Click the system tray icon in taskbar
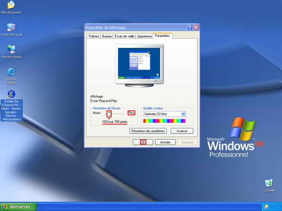 tap(266, 207)
